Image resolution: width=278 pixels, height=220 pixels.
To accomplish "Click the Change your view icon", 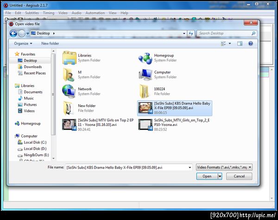I will pyautogui.click(x=223, y=44).
